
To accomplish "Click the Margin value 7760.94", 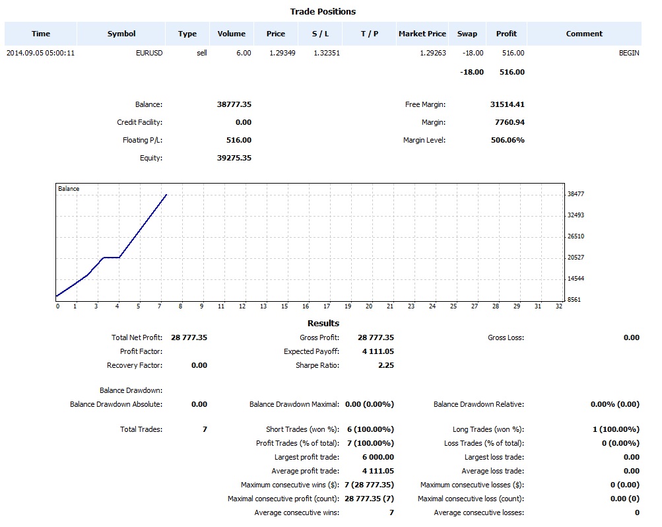I will tap(510, 122).
